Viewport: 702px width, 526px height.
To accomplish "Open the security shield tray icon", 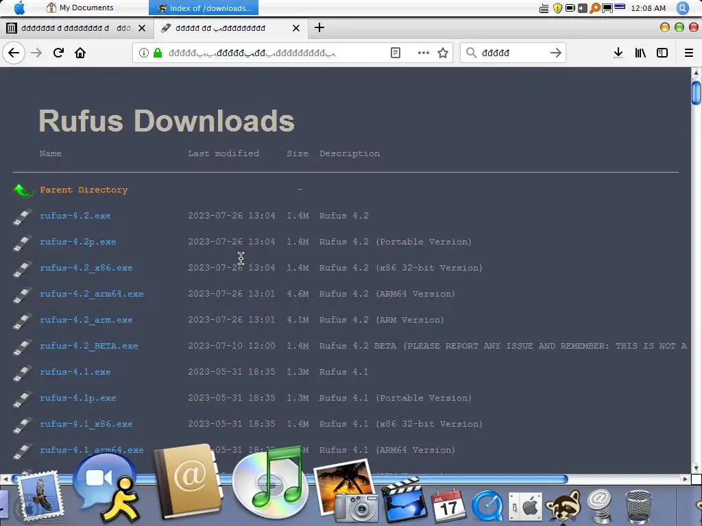I will (x=557, y=8).
